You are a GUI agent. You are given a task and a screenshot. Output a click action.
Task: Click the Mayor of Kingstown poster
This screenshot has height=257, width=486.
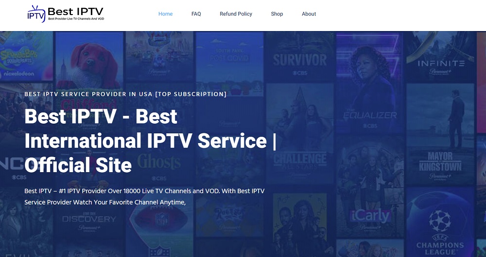pyautogui.click(x=440, y=134)
